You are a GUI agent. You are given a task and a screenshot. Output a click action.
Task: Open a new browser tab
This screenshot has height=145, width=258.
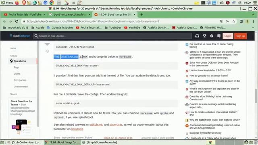point(141,14)
